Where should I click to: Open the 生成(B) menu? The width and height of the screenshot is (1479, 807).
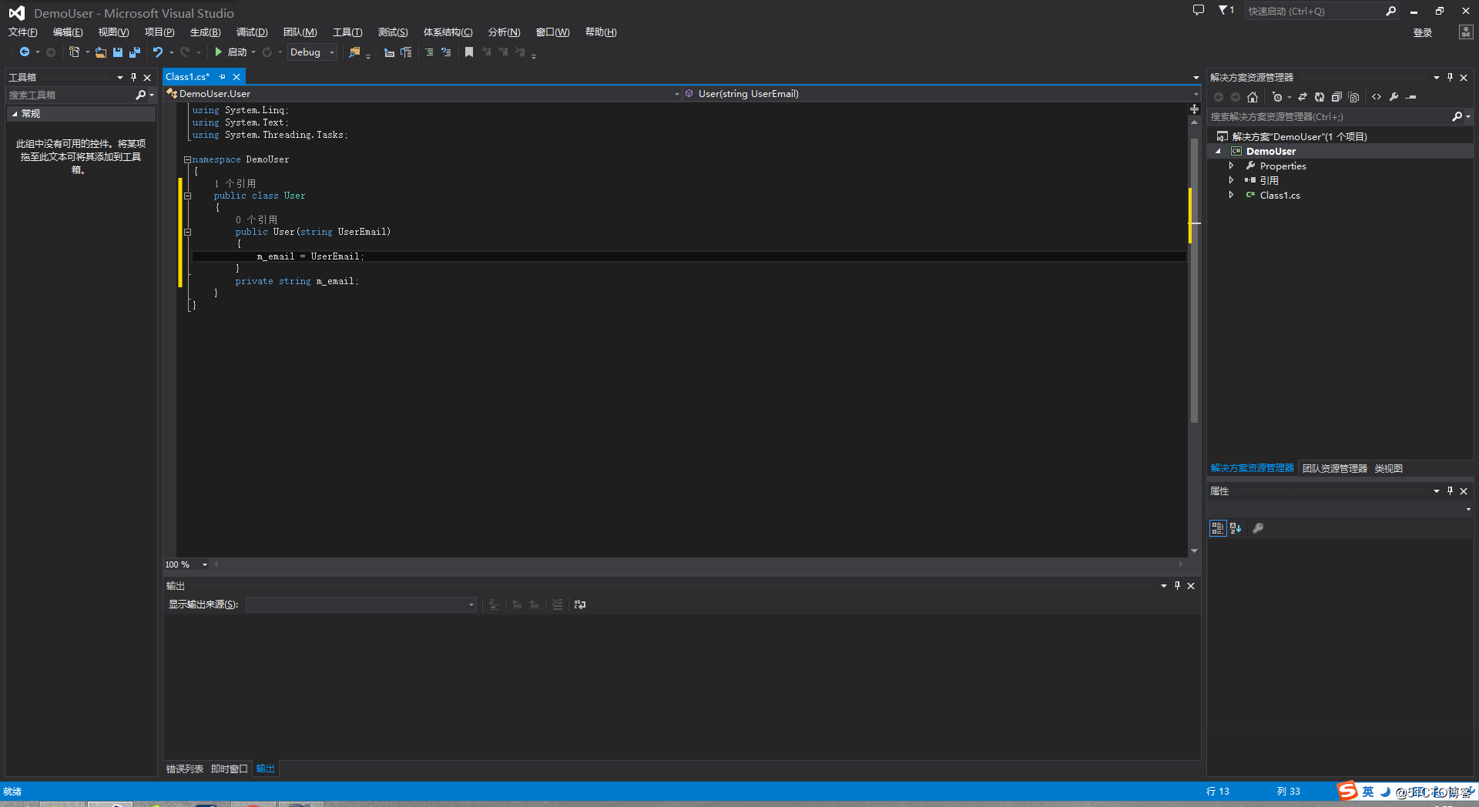[x=206, y=32]
